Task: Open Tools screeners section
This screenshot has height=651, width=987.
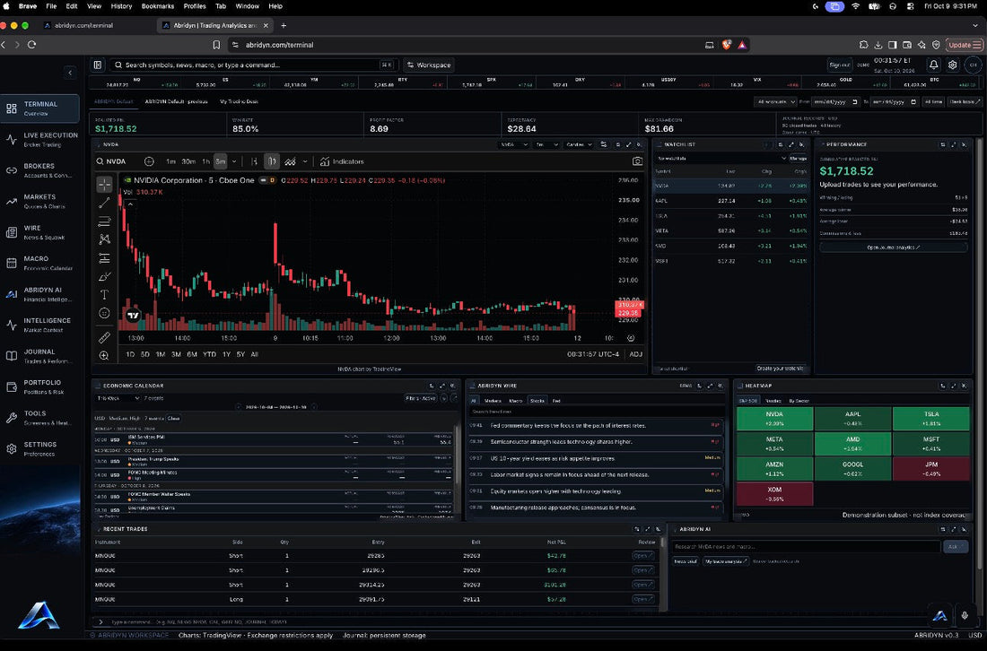Action: click(x=40, y=418)
